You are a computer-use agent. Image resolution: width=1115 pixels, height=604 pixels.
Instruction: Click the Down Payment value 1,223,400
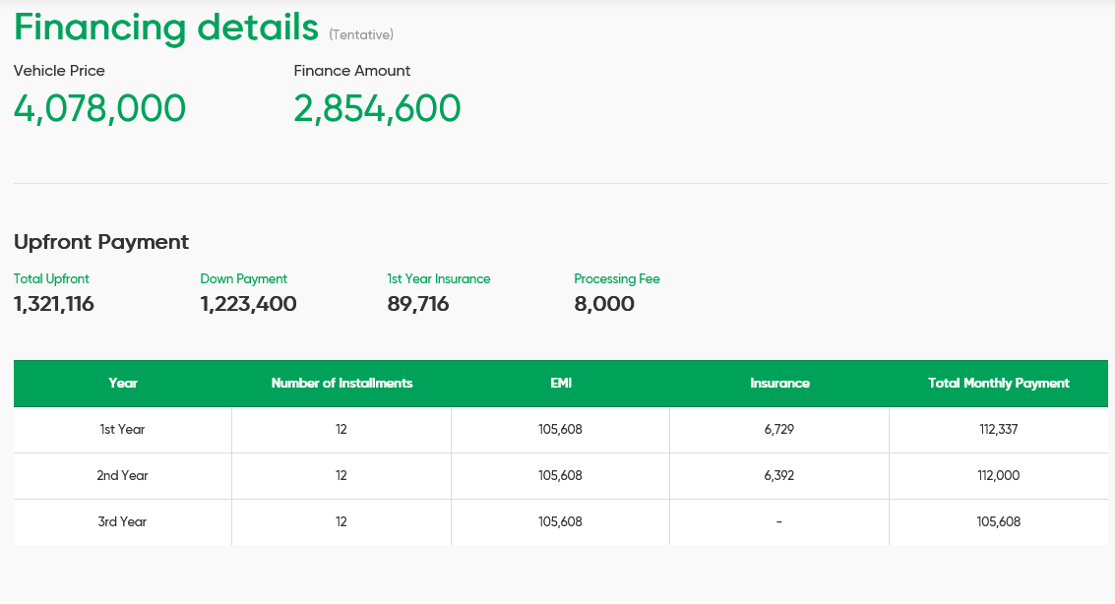[x=249, y=304]
